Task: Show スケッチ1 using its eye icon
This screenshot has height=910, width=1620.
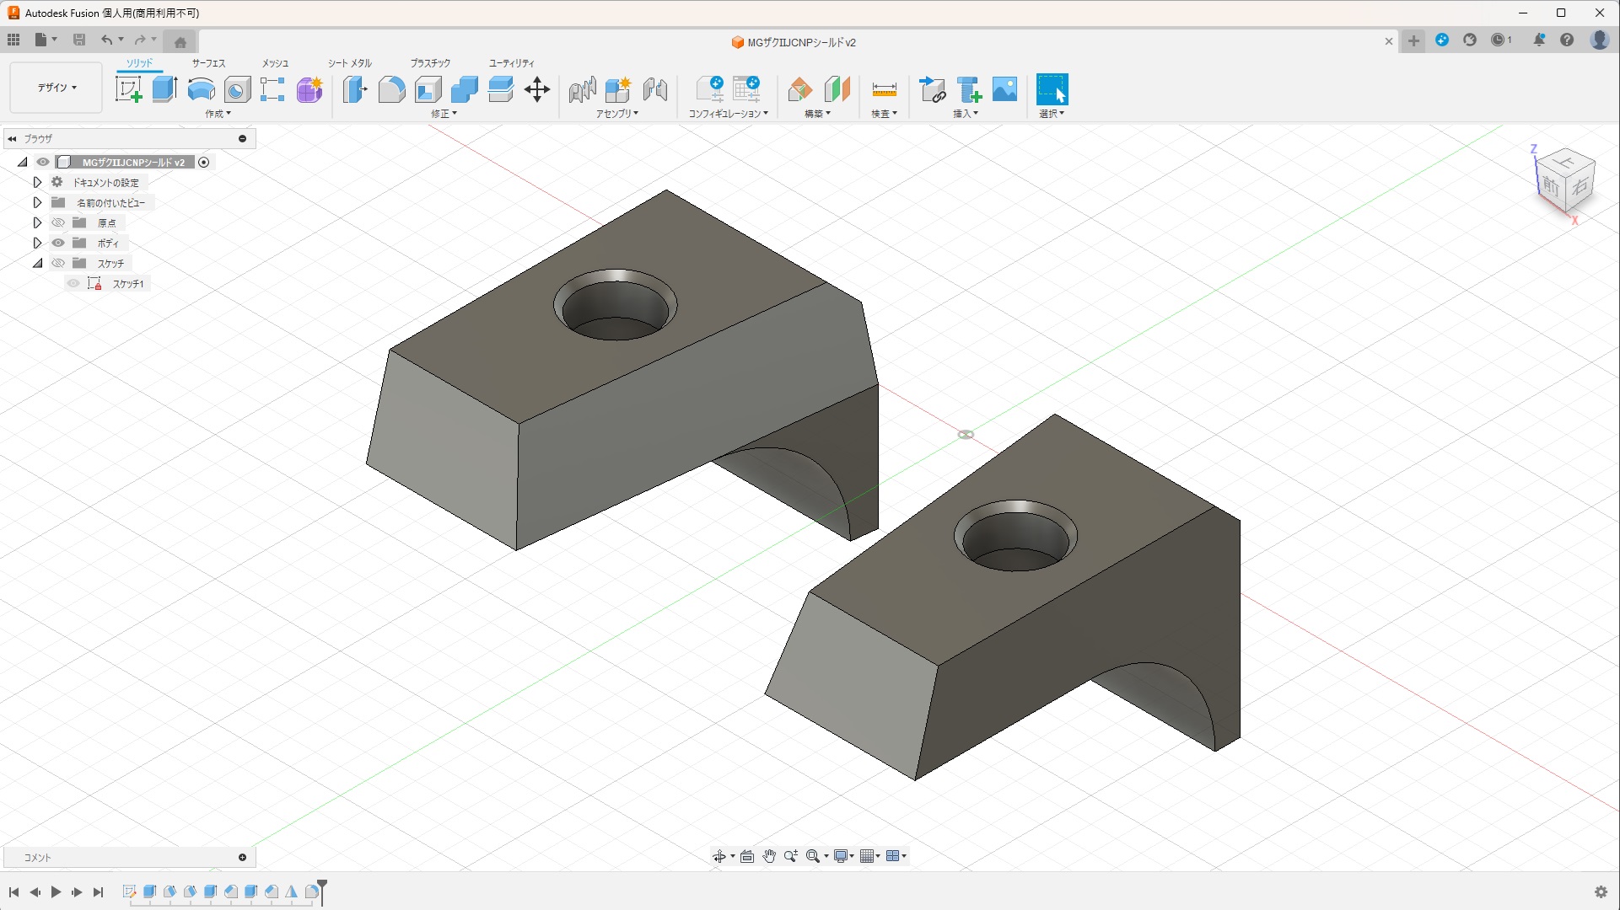Action: [x=73, y=284]
